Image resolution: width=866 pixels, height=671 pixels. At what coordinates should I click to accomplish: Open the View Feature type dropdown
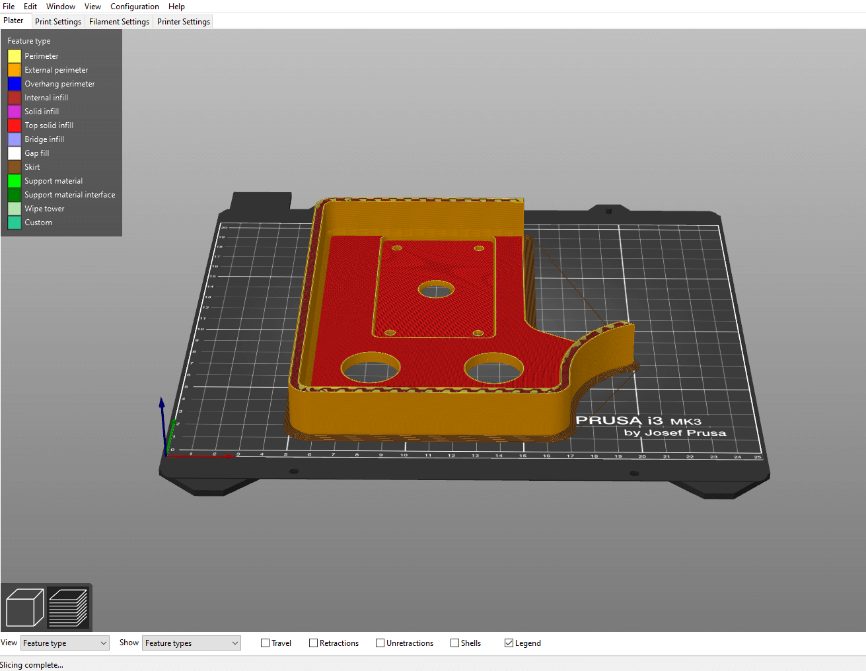point(65,643)
